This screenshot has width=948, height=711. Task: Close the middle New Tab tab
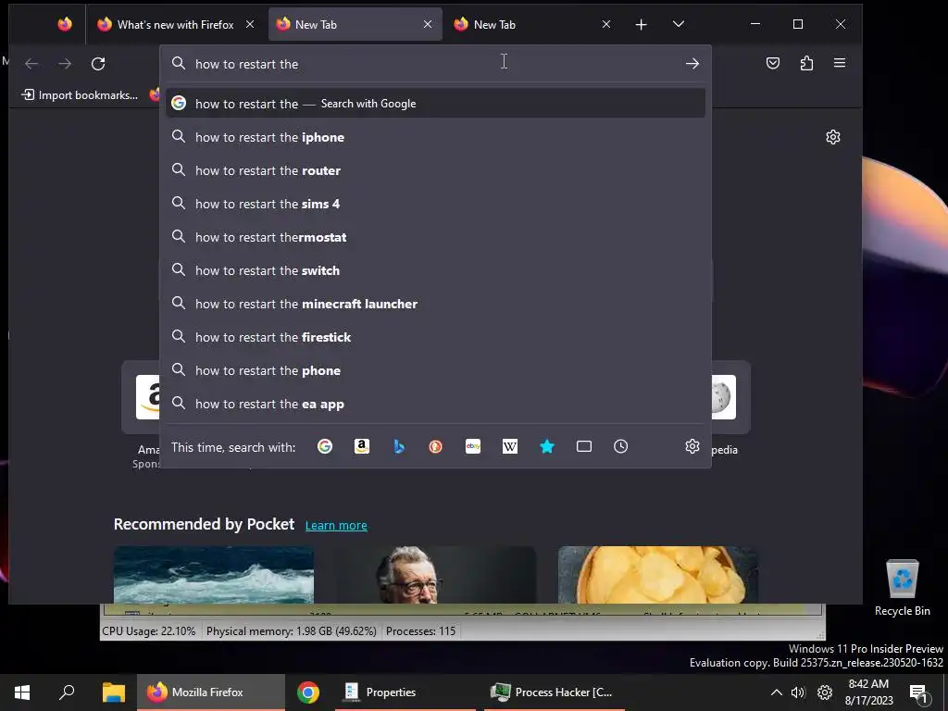click(x=428, y=24)
